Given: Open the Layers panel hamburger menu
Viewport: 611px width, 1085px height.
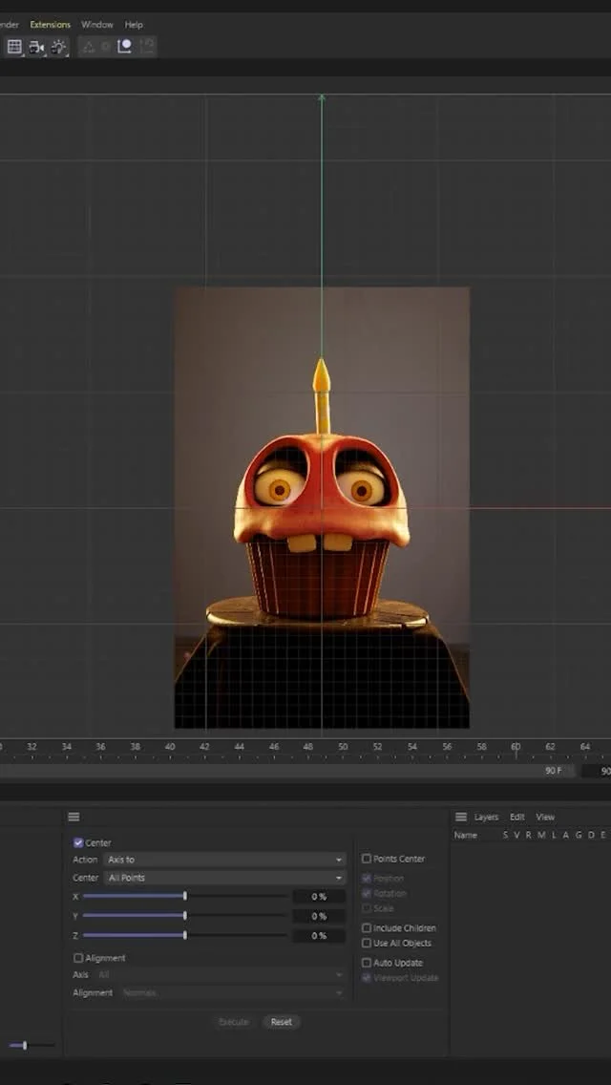Looking at the screenshot, I should [x=461, y=817].
